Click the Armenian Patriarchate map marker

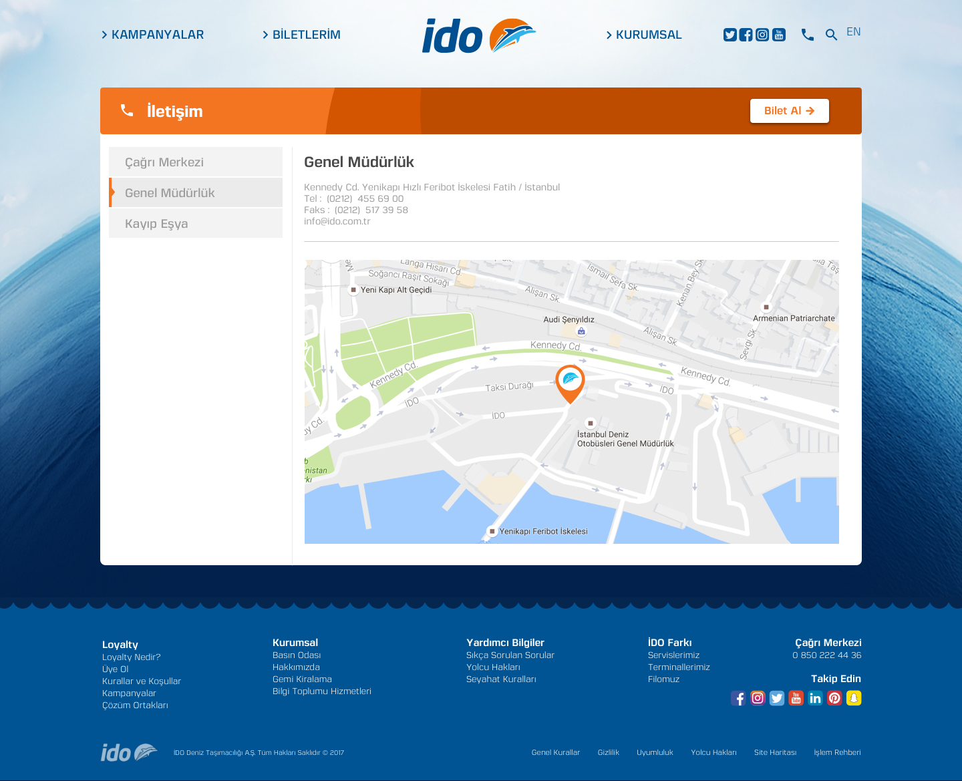click(x=766, y=307)
